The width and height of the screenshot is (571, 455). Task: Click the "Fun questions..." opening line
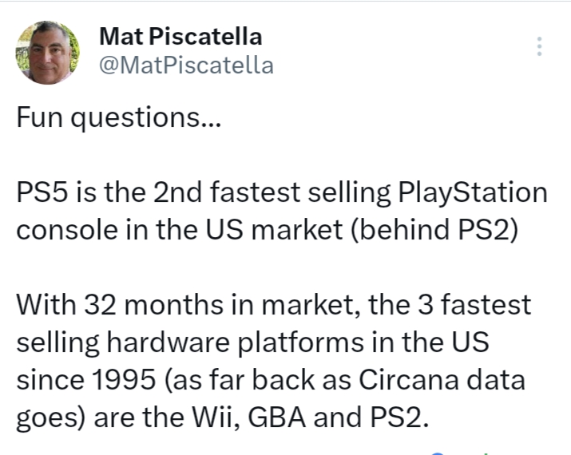118,120
